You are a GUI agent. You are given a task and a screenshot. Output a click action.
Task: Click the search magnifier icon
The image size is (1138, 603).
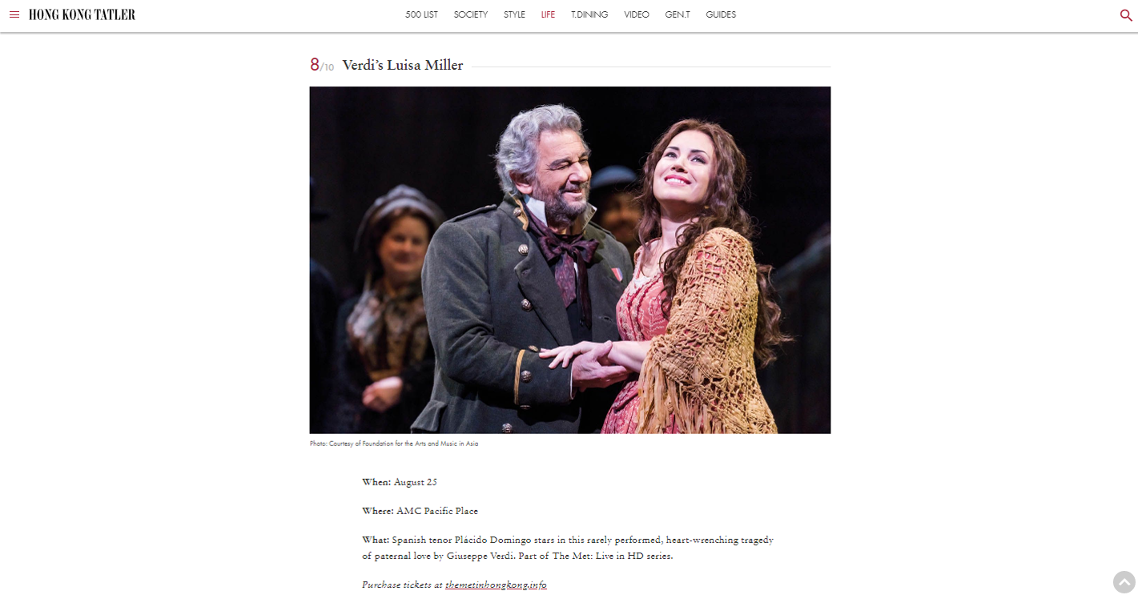[x=1126, y=15]
